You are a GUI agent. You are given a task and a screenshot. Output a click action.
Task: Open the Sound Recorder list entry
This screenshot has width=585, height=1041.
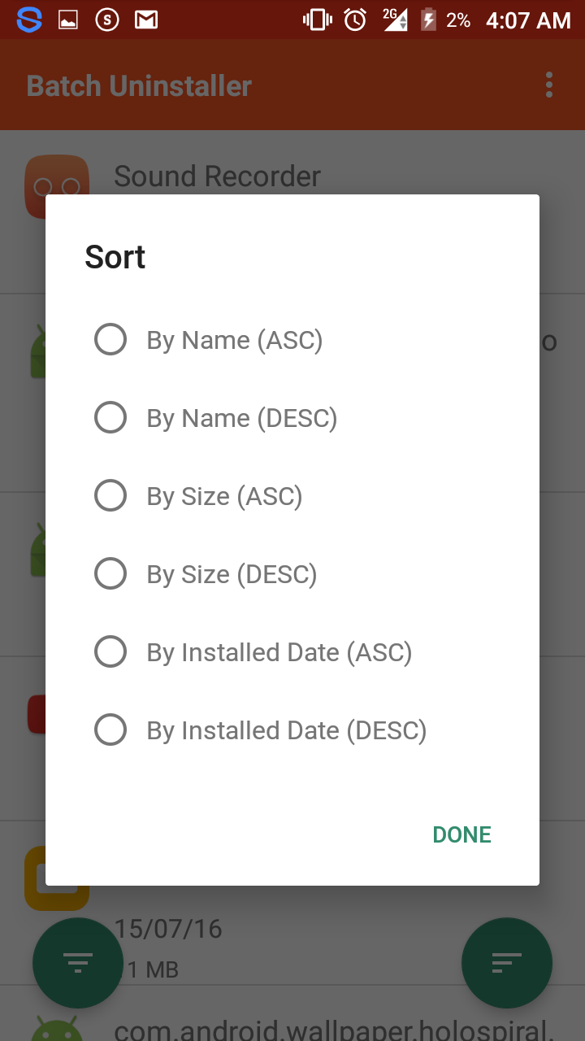[x=217, y=176]
